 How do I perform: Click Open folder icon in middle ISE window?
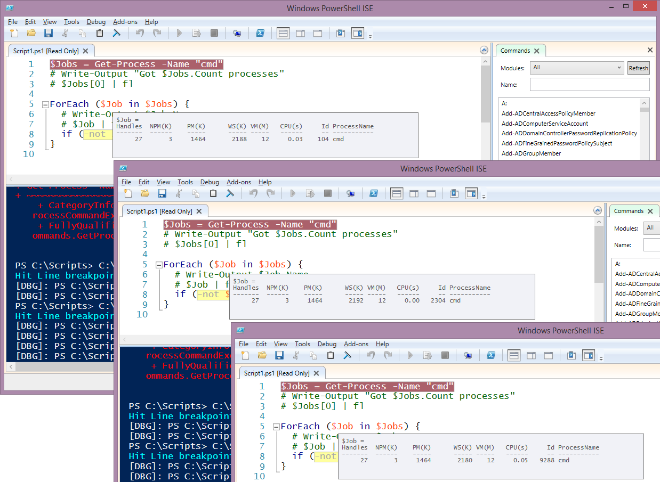145,193
